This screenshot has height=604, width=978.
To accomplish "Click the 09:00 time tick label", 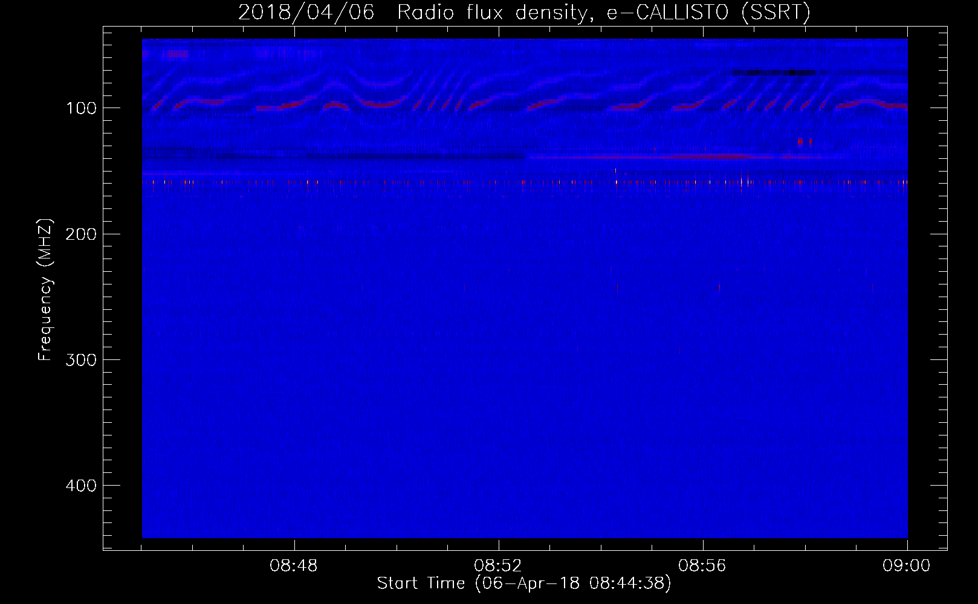I will click(907, 566).
